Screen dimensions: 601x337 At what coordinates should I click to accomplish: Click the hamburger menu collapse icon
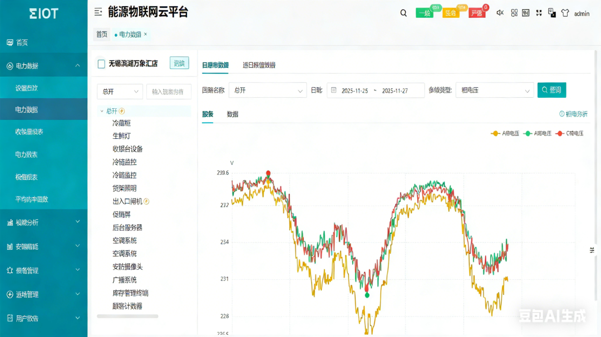pyautogui.click(x=98, y=12)
